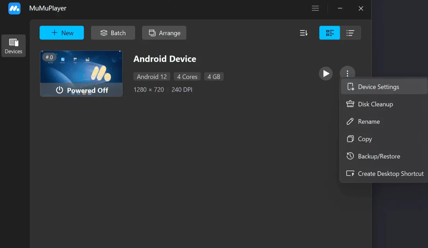Click the three-dot more options button
Image resolution: width=428 pixels, height=248 pixels.
(347, 73)
